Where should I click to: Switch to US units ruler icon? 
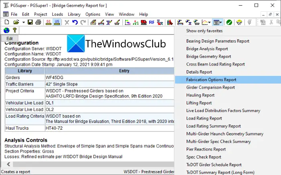pos(57,22)
